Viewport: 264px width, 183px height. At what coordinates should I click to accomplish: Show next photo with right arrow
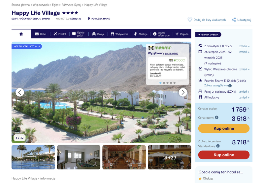click(x=183, y=92)
